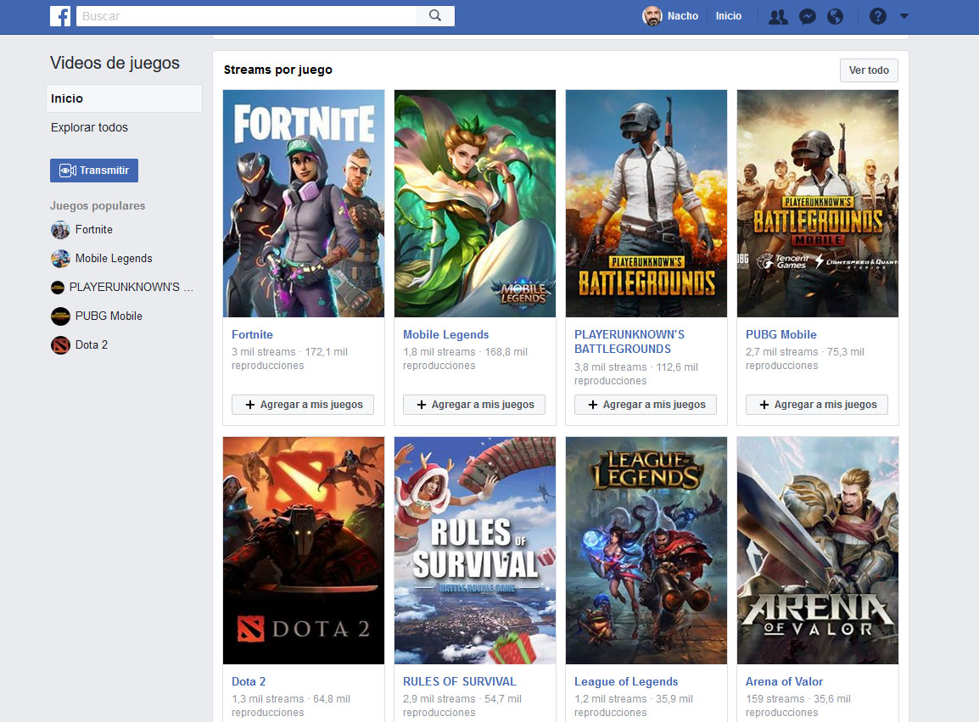Click the Mobile Legends sidebar icon
Viewport: 979px width, 722px height.
point(60,259)
